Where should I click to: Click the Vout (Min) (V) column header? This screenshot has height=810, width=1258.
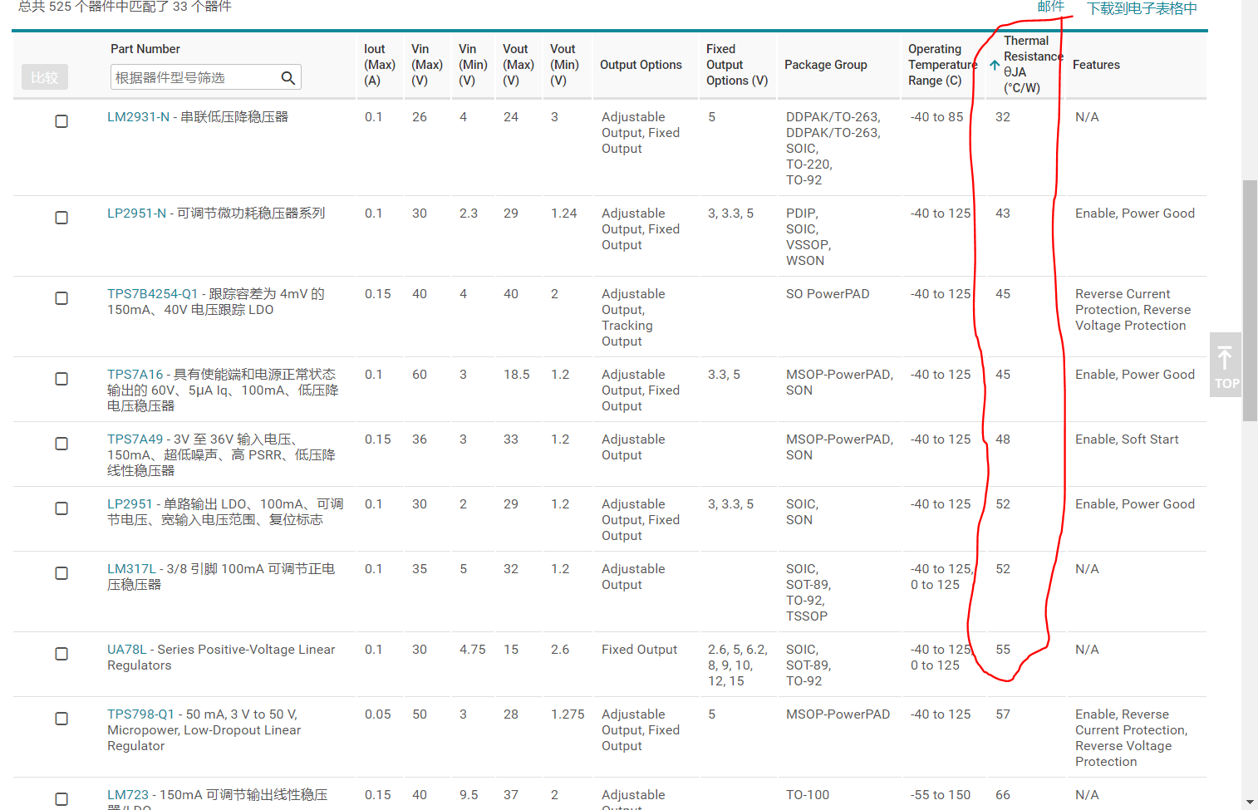[564, 65]
